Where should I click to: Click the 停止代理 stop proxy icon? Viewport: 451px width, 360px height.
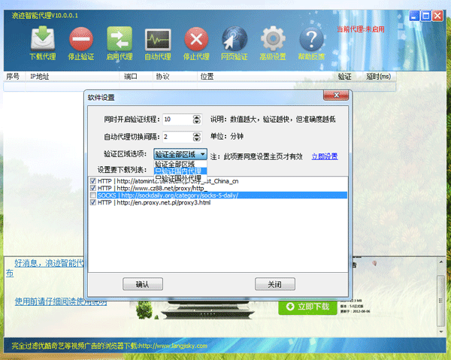pos(196,41)
